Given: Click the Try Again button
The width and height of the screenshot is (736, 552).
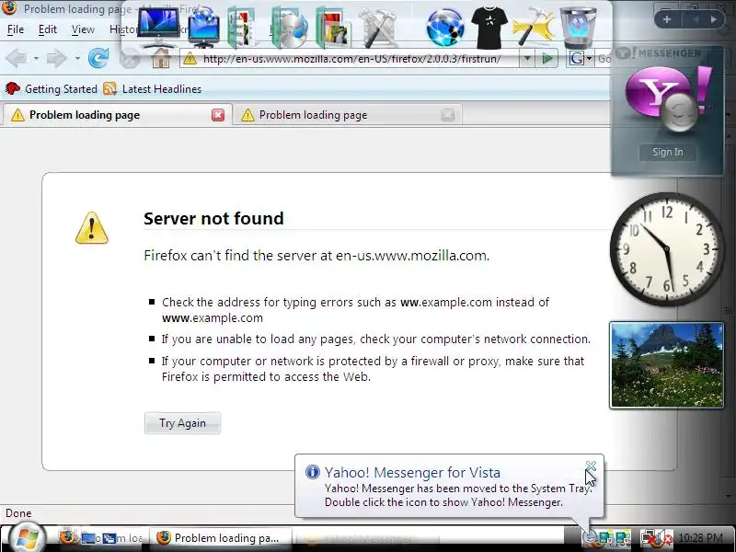Looking at the screenshot, I should coord(182,423).
